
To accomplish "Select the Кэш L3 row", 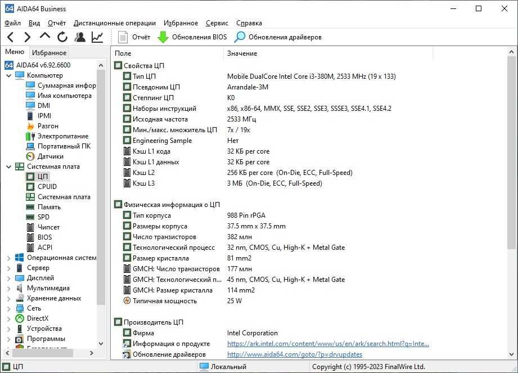I will click(x=222, y=183).
